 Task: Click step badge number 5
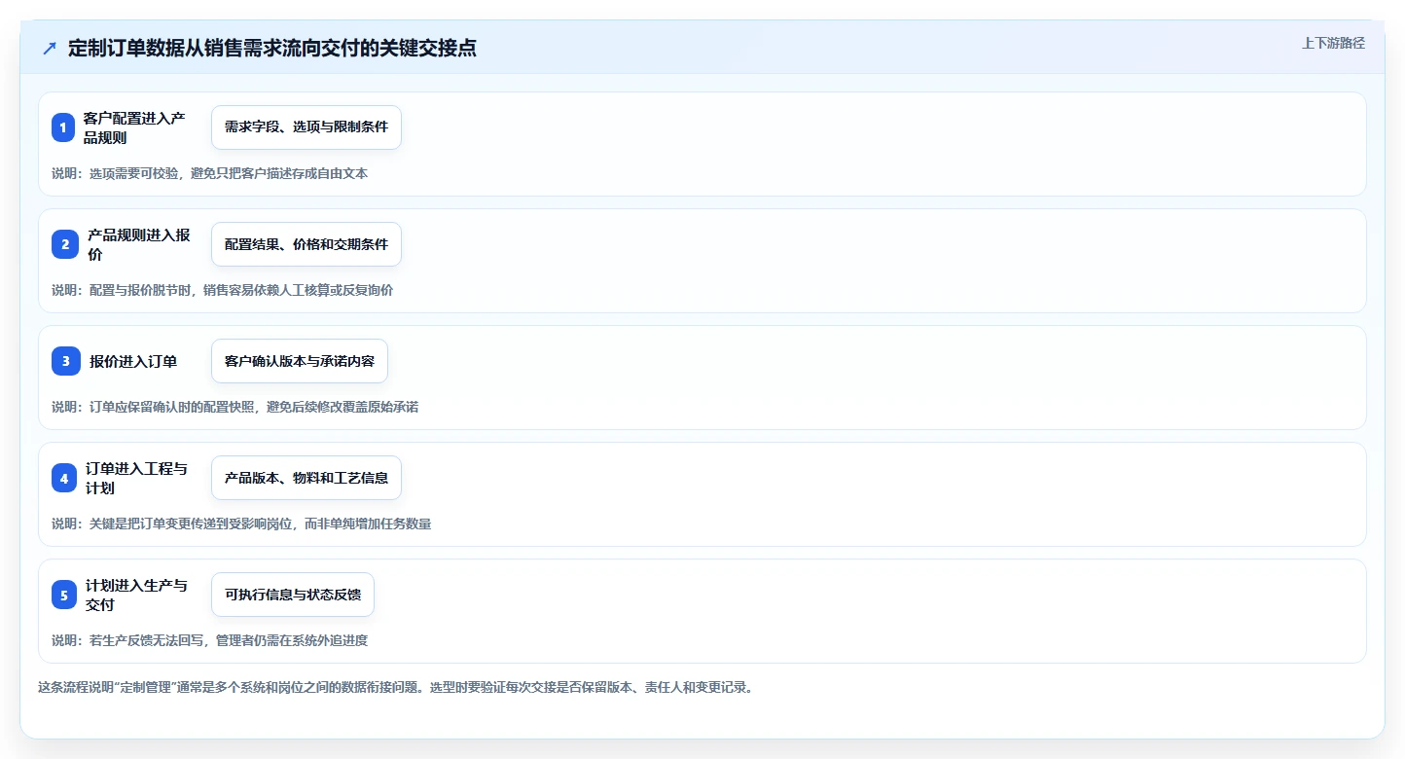[x=63, y=595]
